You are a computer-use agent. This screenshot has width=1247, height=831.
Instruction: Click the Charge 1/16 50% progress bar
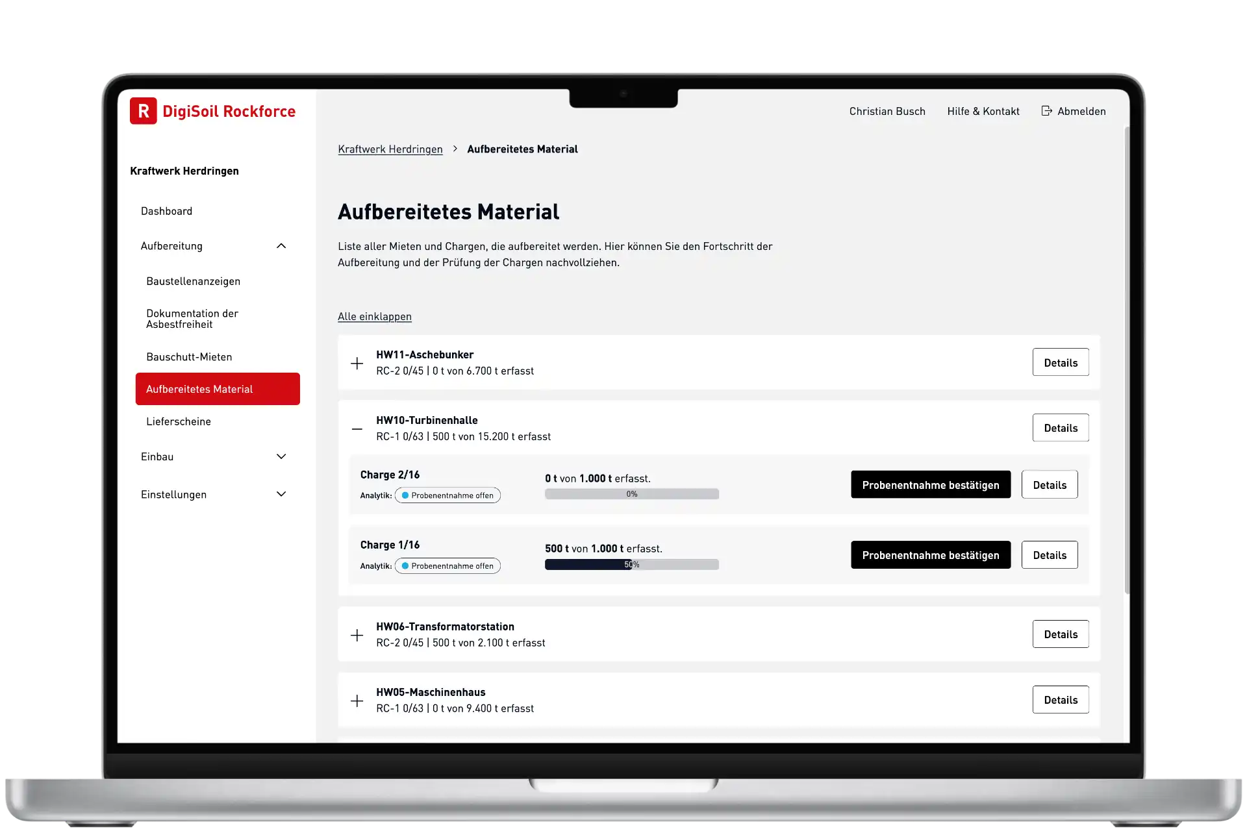click(x=631, y=565)
